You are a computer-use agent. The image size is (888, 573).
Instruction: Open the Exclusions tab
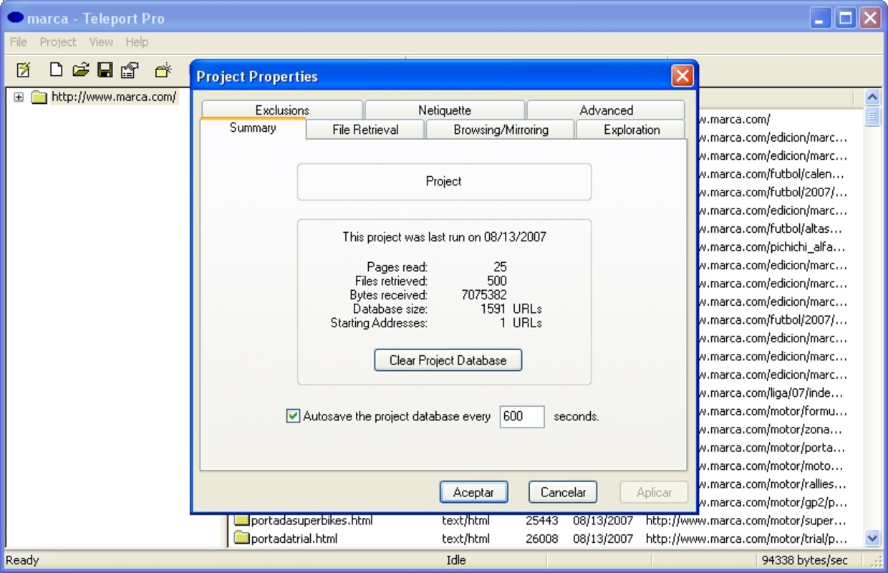click(x=283, y=110)
